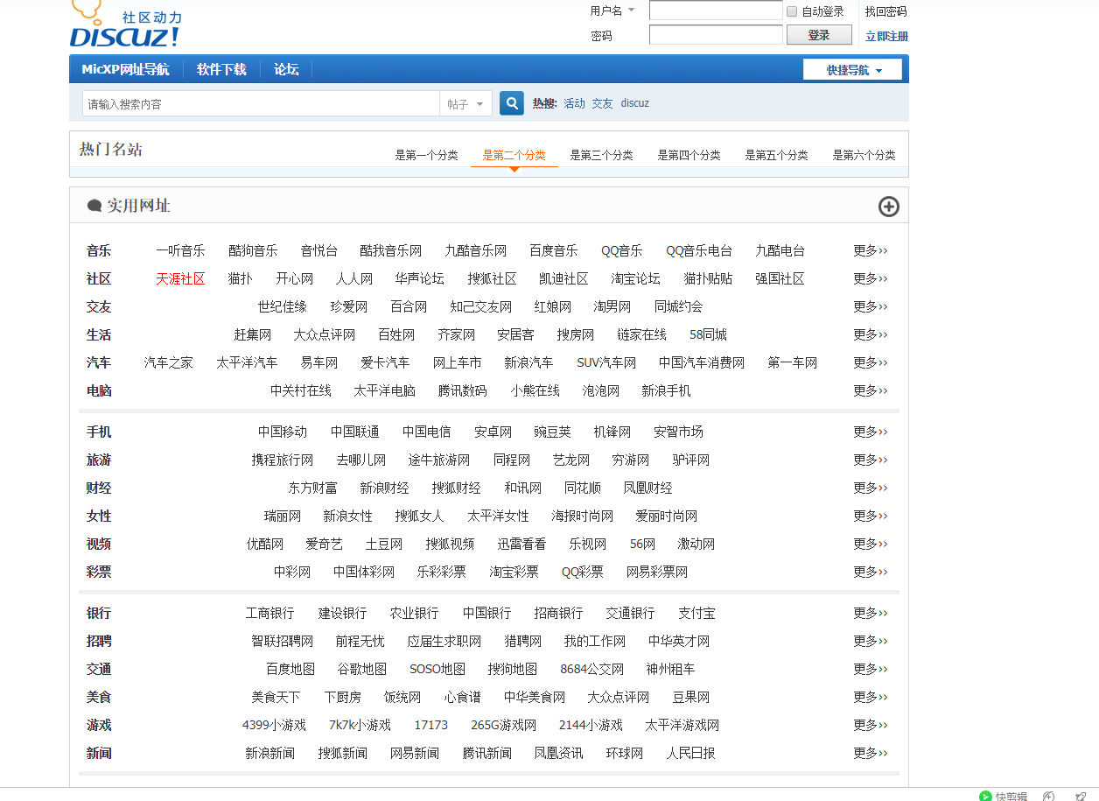1099x801 pixels.
Task: Open the 携程旅行网 link
Action: coord(283,460)
